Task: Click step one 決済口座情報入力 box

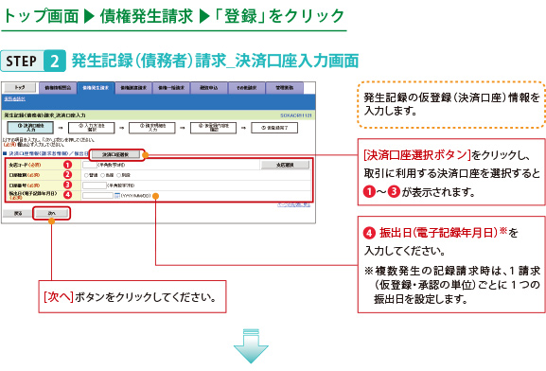Action: pyautogui.click(x=30, y=128)
